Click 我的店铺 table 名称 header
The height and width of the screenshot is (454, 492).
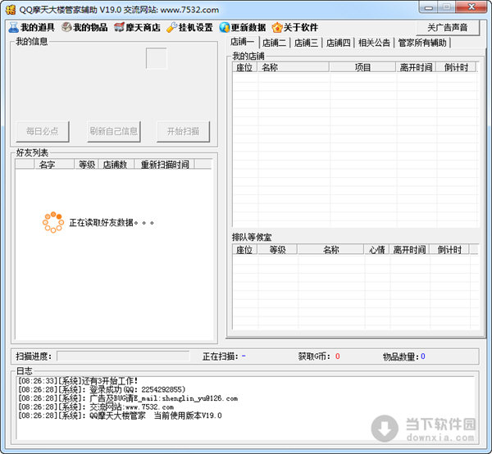[x=294, y=67]
